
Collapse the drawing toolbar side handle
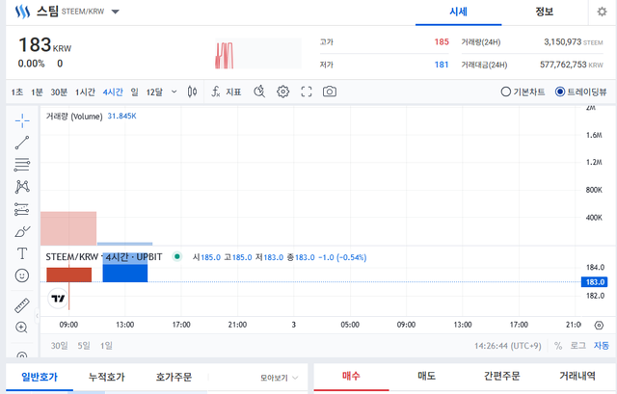click(37, 315)
